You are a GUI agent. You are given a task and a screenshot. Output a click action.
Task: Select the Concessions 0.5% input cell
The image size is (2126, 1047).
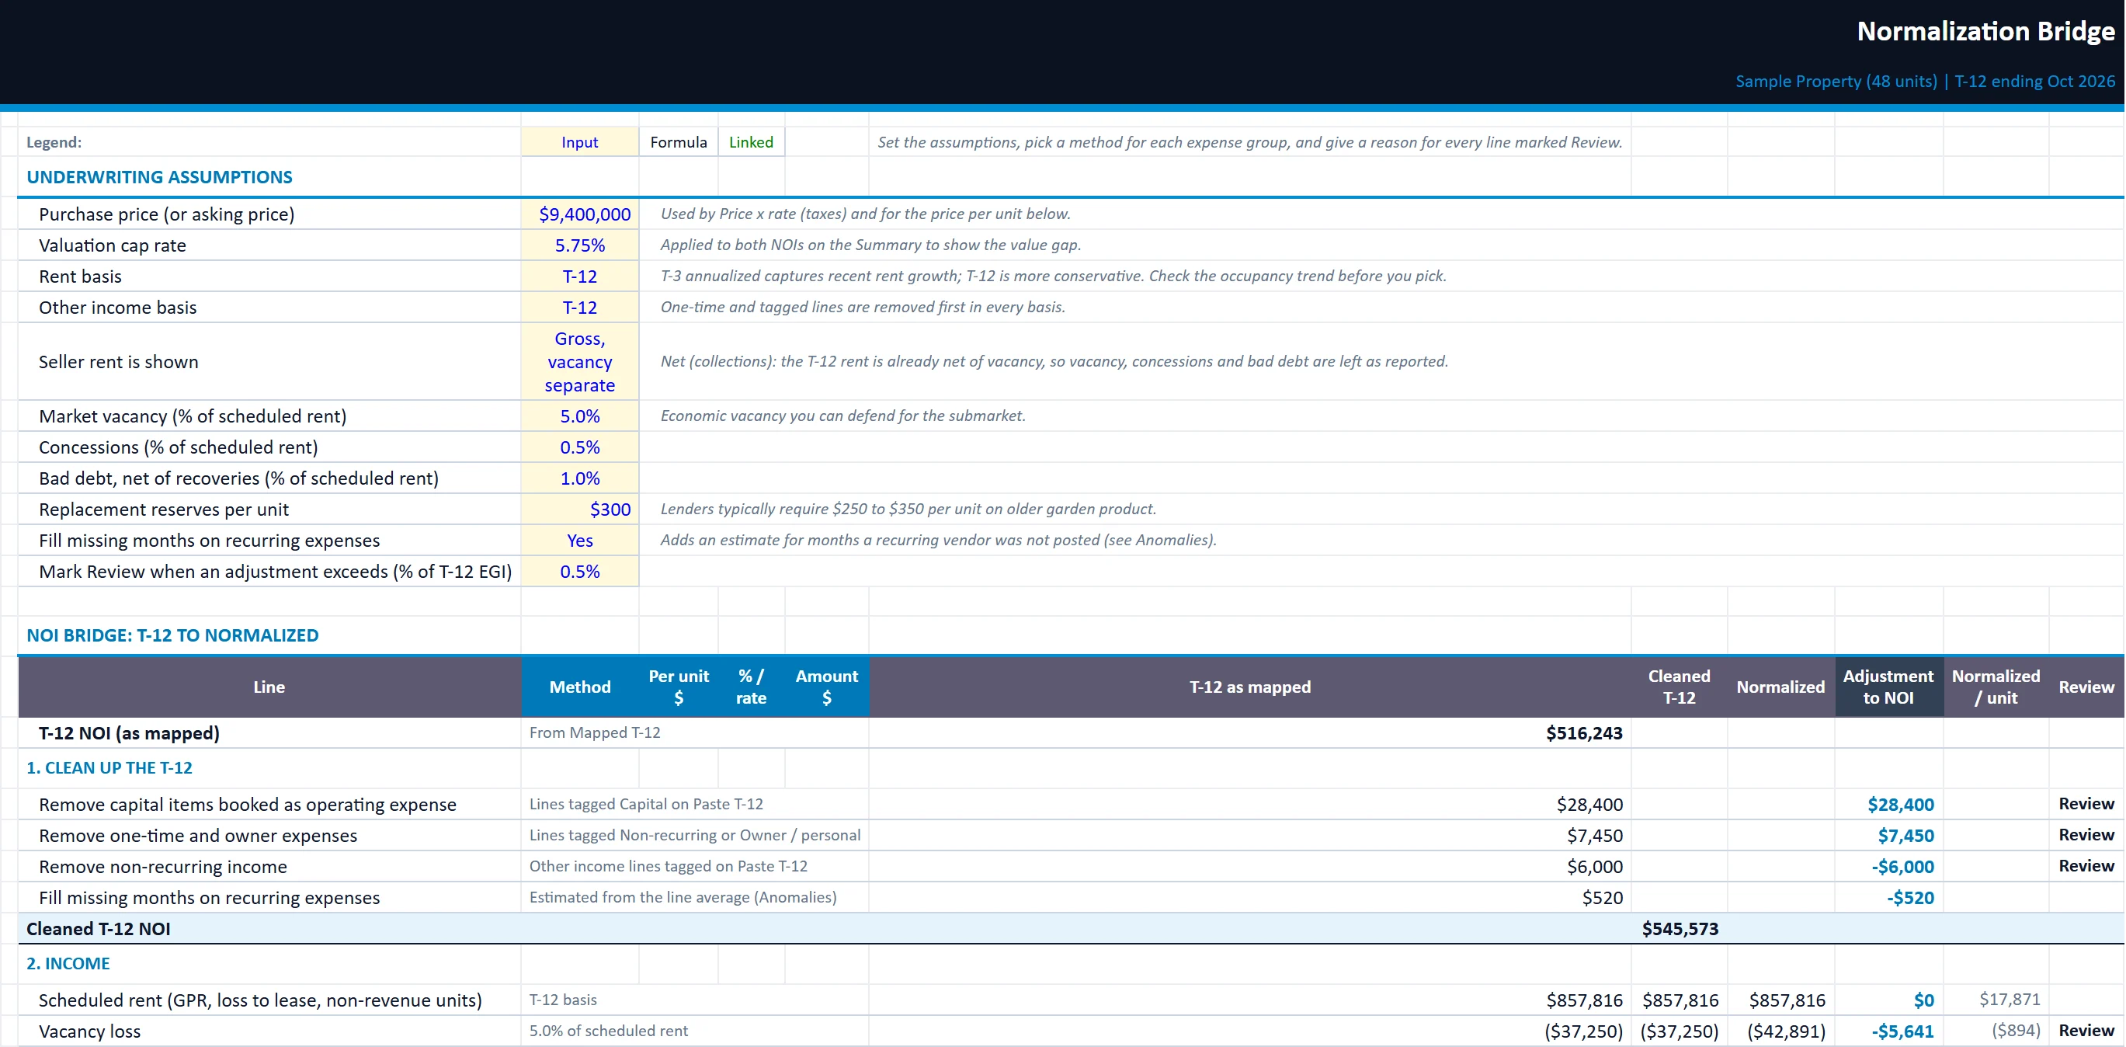pyautogui.click(x=579, y=447)
